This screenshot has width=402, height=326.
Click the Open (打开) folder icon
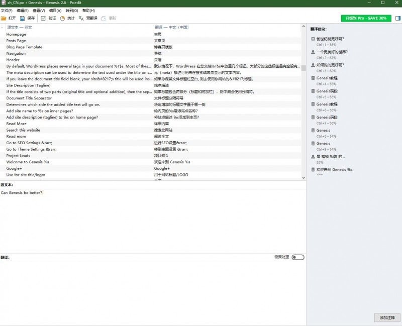[4, 18]
